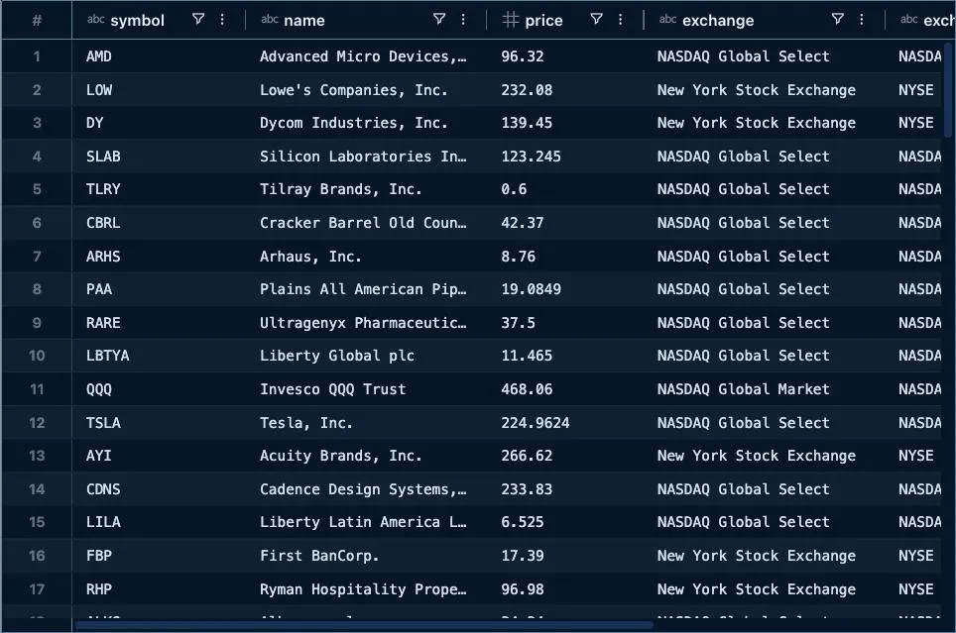The image size is (956, 633).
Task: Click Tesla, Inc. name cell
Action: (366, 422)
